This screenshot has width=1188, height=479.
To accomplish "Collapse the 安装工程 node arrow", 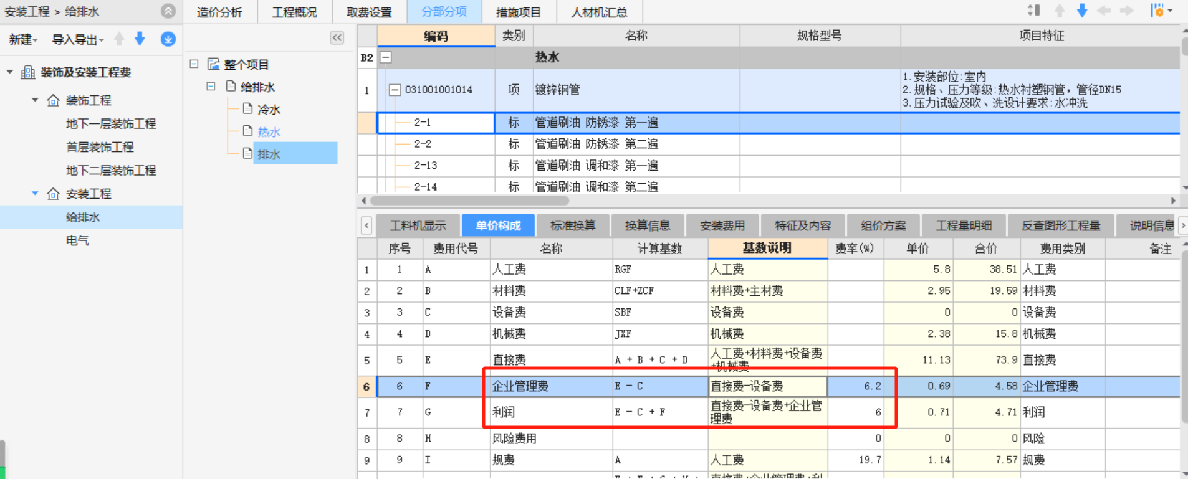I will 35,193.
